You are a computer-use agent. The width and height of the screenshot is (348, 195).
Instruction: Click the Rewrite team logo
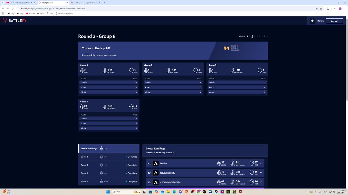(x=156, y=163)
